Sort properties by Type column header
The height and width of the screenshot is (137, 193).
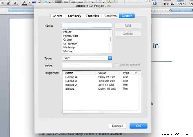tap(126, 73)
